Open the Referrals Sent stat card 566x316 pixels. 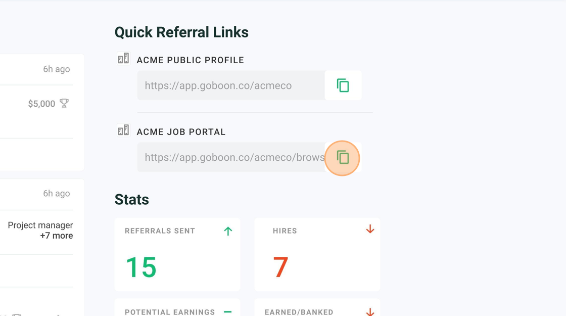pyautogui.click(x=177, y=254)
